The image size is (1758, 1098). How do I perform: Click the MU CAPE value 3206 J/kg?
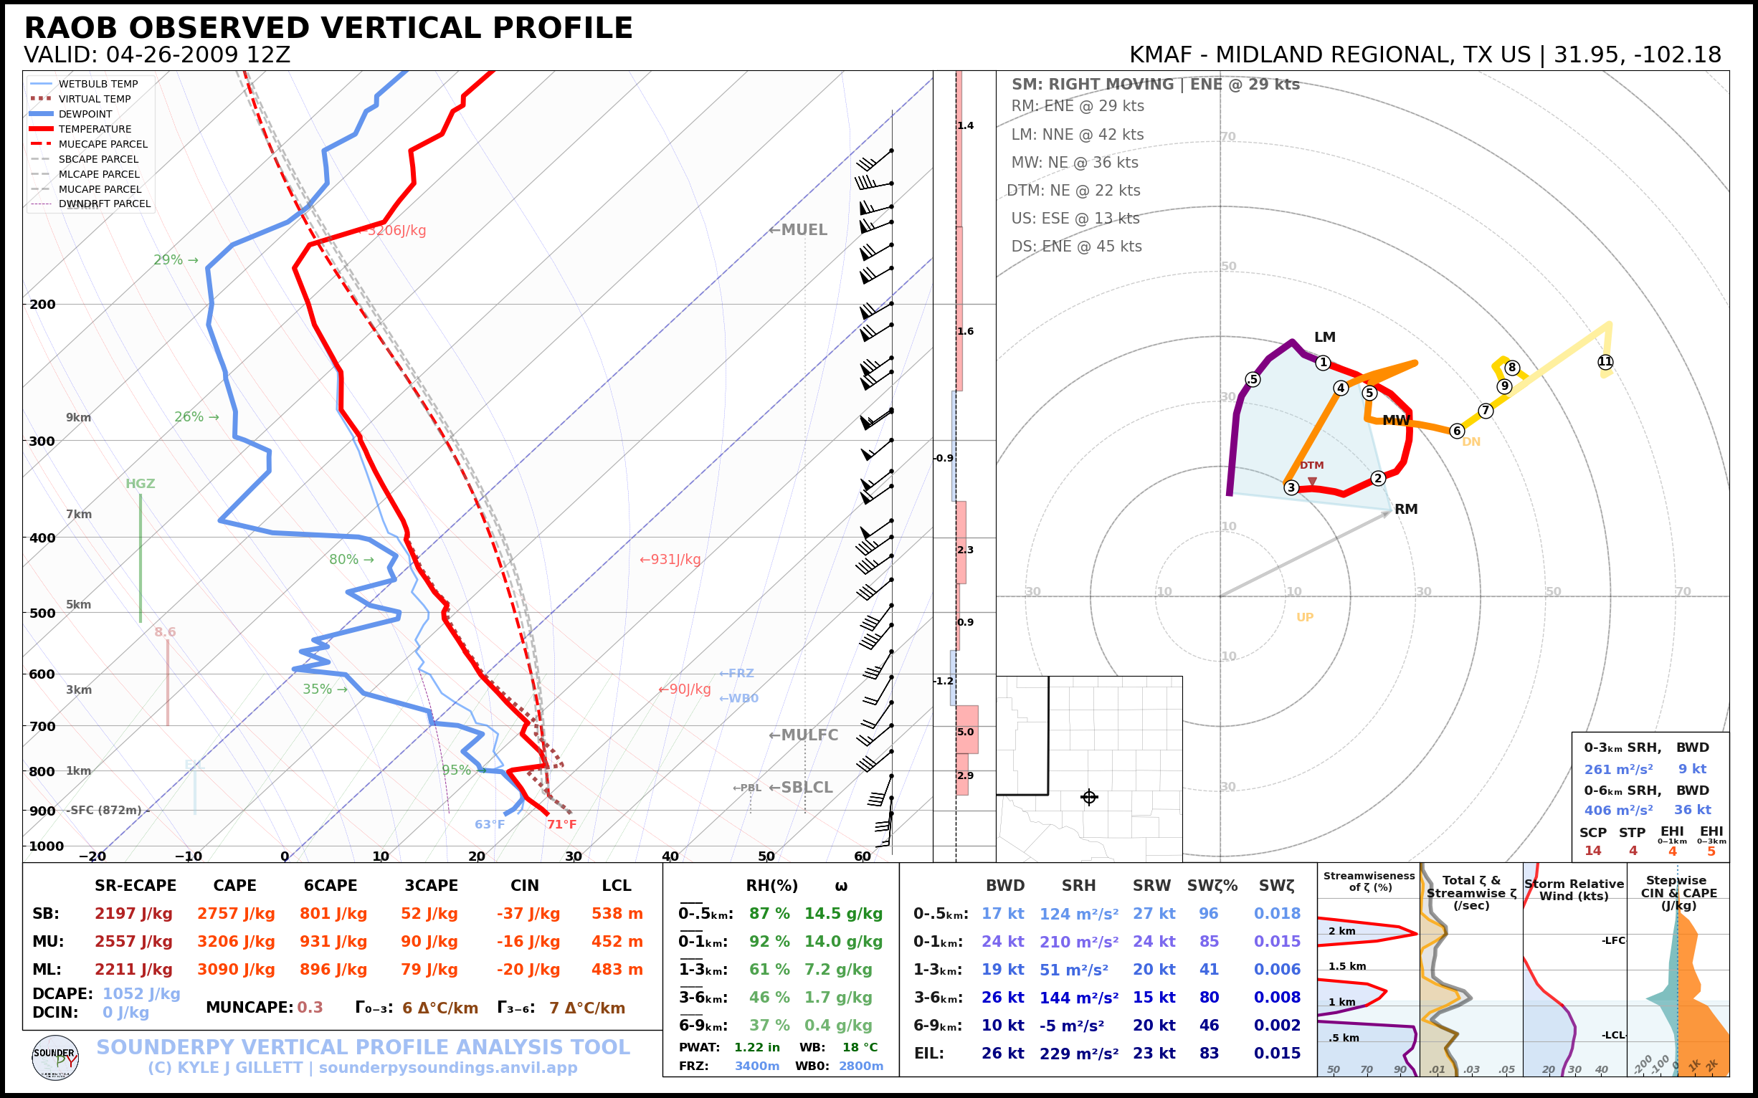(x=236, y=942)
